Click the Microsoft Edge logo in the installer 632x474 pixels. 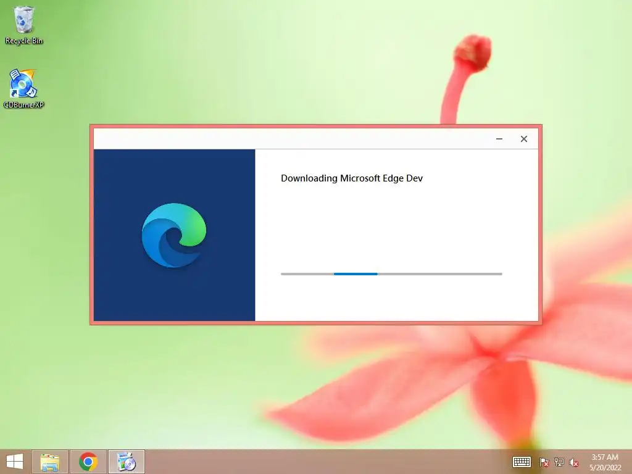tap(174, 235)
